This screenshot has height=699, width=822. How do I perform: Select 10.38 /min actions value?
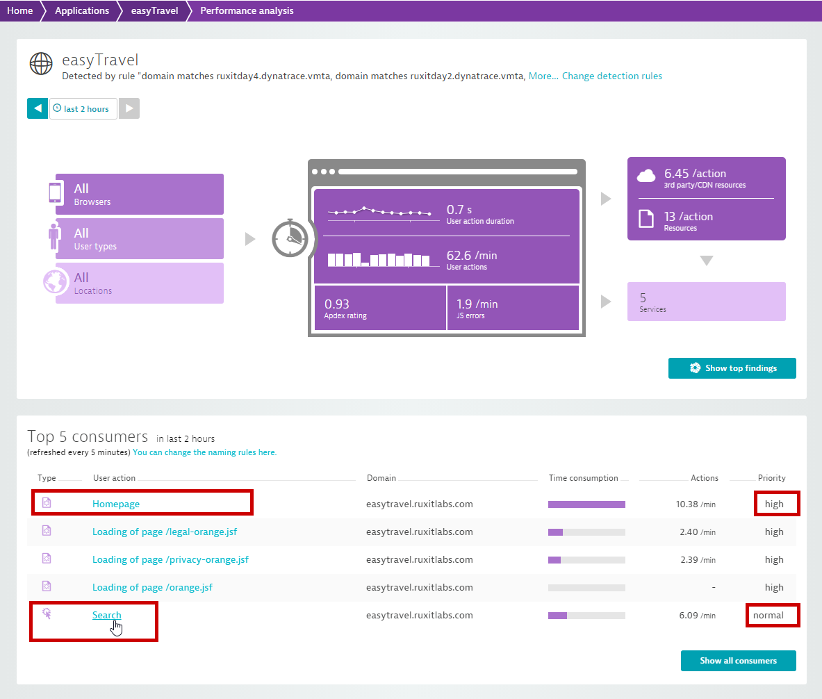click(696, 504)
